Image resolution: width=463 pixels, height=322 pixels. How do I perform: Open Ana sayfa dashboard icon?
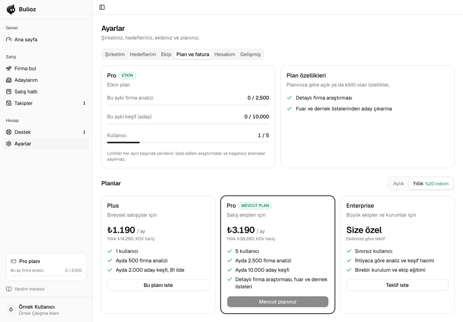click(x=9, y=39)
